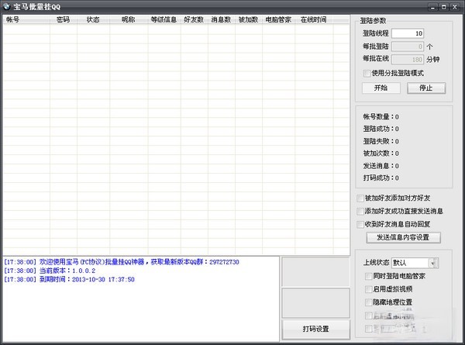Screen dimensions: 465x345
Task: Click the 状态 column header
Action: (x=94, y=19)
